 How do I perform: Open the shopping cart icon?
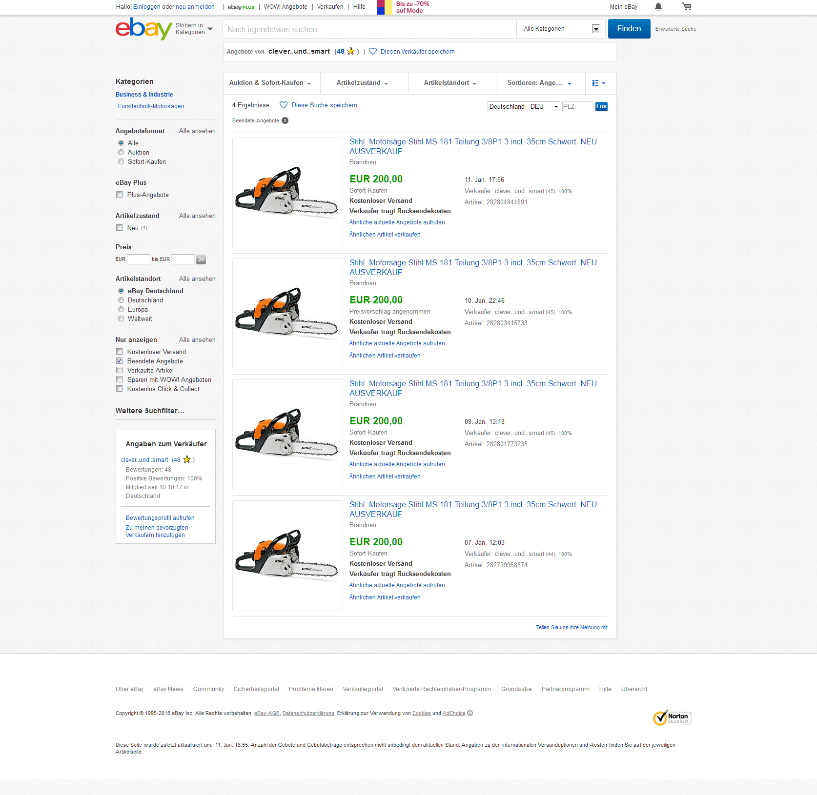point(686,7)
